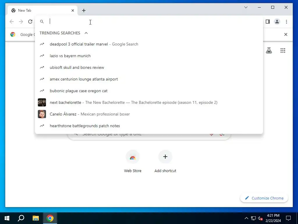
Task: Open the profile avatar icon
Action: pyautogui.click(x=277, y=22)
